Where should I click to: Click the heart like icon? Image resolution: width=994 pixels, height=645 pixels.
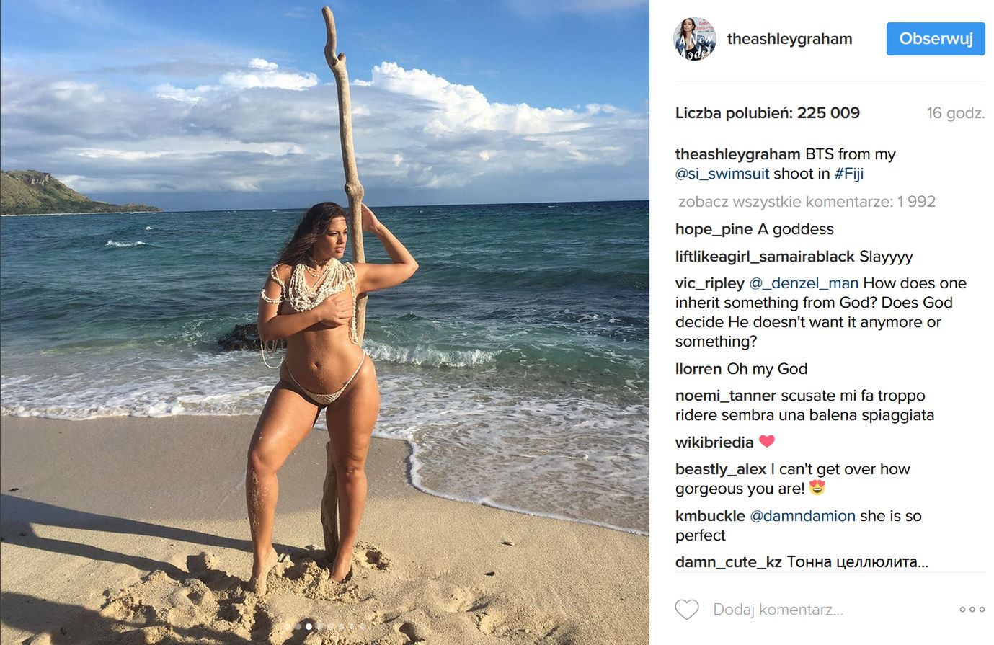686,610
